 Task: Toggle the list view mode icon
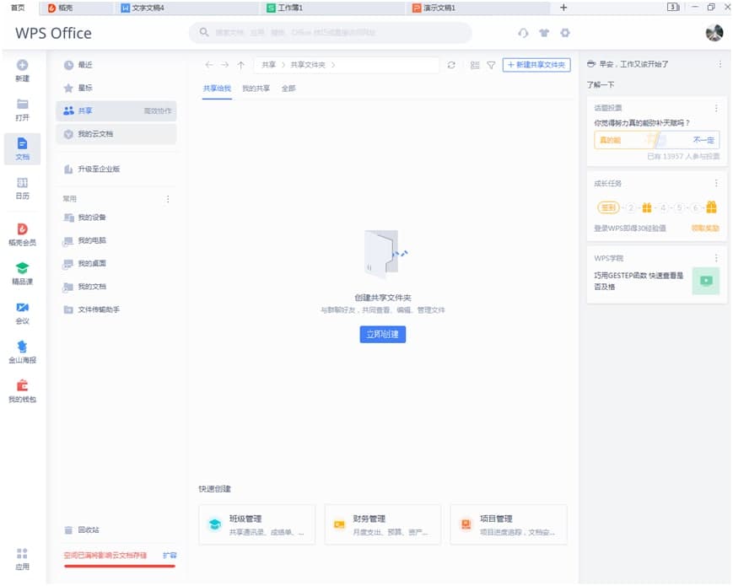[x=474, y=65]
